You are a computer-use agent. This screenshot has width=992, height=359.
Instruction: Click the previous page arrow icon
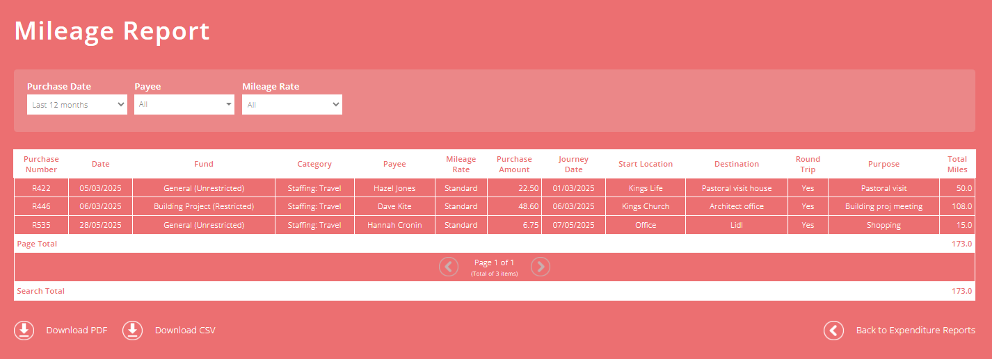tap(449, 267)
